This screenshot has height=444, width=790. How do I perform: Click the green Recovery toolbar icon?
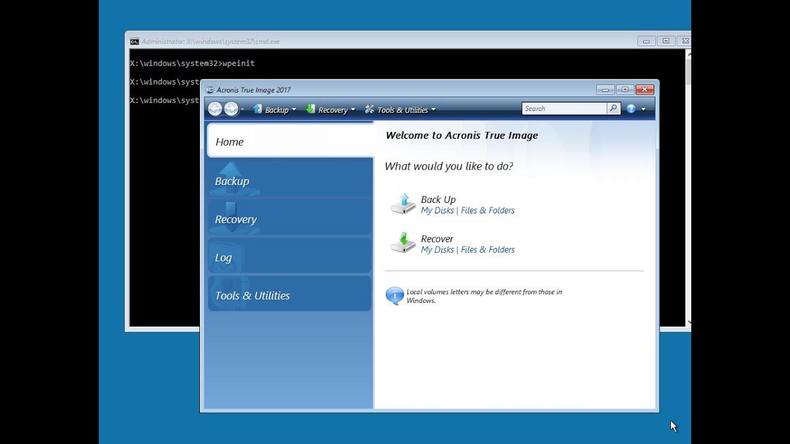311,109
